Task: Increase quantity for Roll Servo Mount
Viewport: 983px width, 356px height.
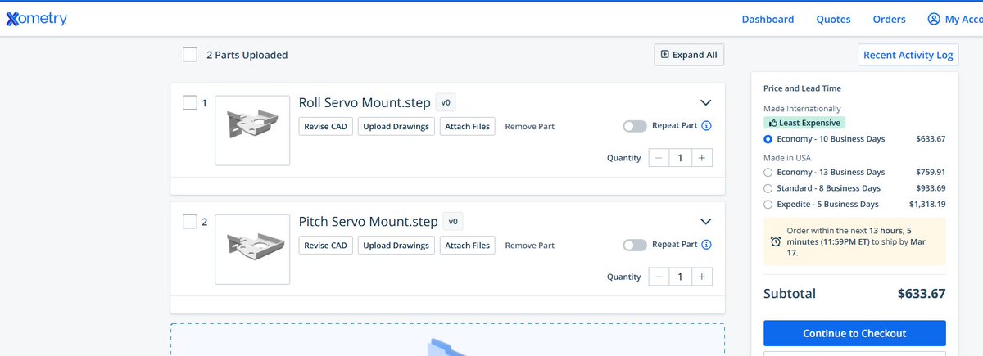Action: coord(701,158)
